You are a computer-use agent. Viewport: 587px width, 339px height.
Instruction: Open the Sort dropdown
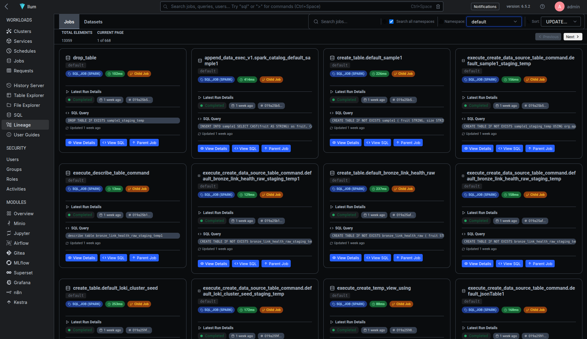(561, 22)
